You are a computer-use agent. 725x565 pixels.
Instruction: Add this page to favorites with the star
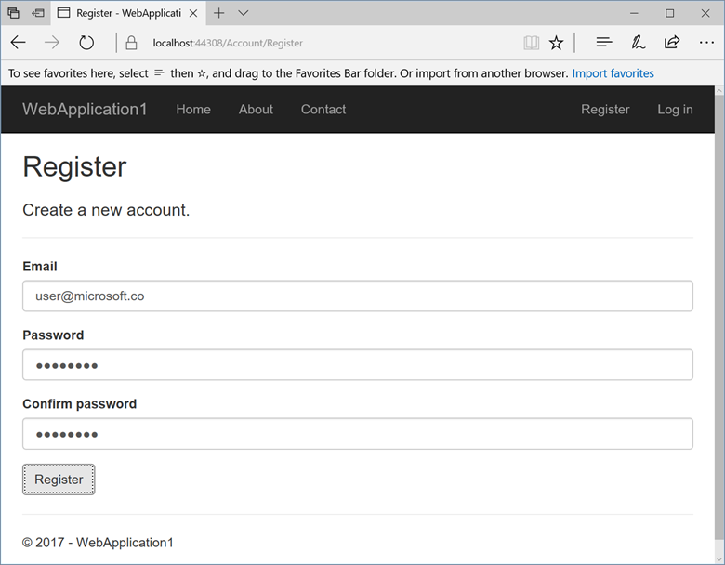556,43
